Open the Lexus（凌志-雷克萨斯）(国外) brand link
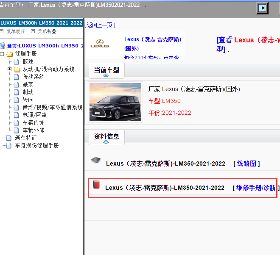Screen dimensions: 280x255 coord(153,44)
